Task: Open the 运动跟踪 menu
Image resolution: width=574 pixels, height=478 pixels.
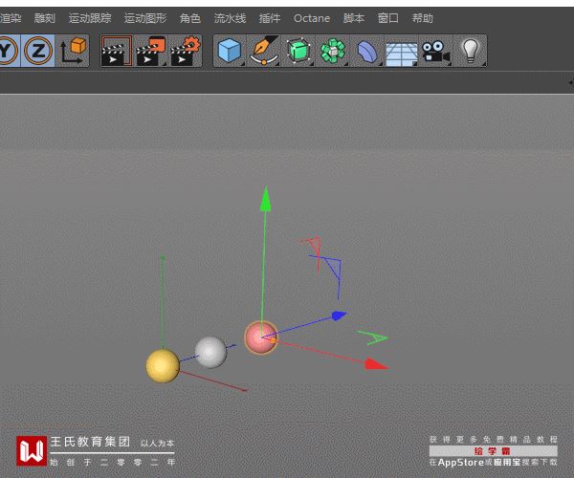Action: click(x=90, y=18)
